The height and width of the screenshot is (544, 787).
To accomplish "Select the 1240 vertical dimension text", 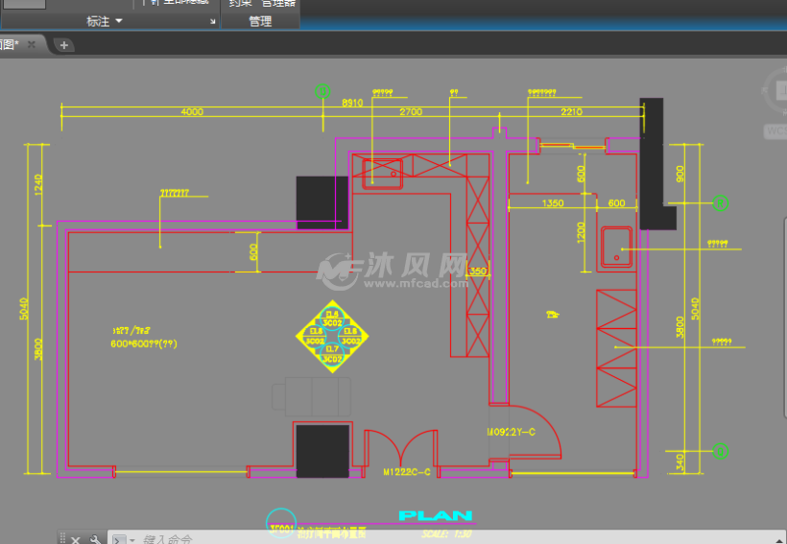I will coord(38,184).
